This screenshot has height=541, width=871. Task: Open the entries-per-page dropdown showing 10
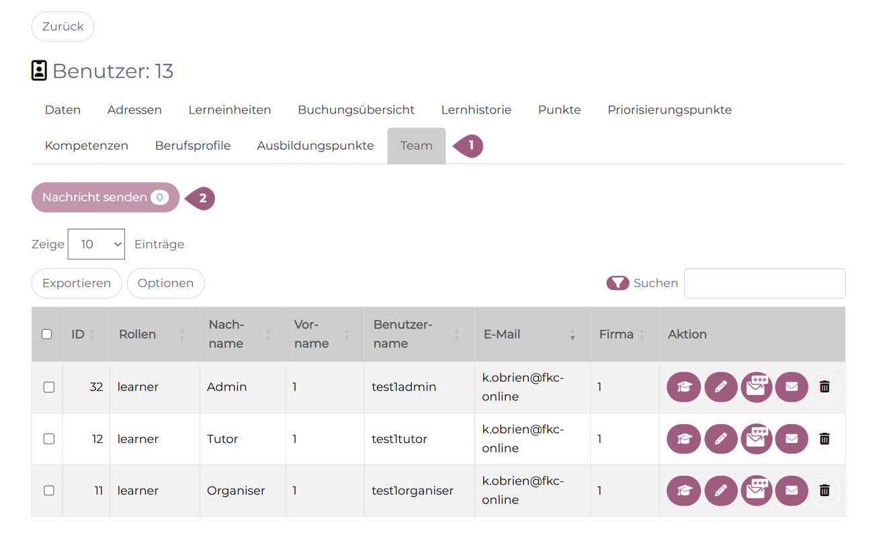96,244
